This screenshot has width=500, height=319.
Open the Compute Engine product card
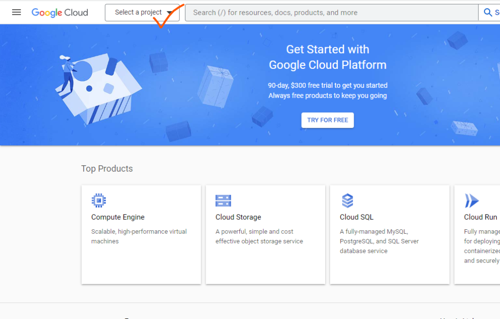tap(141, 235)
